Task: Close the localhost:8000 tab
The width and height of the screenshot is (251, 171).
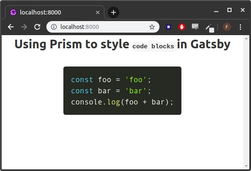Action: 98,12
